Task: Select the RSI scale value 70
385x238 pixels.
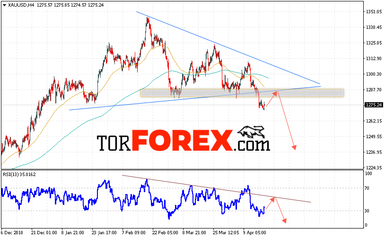Action: tap(367, 188)
